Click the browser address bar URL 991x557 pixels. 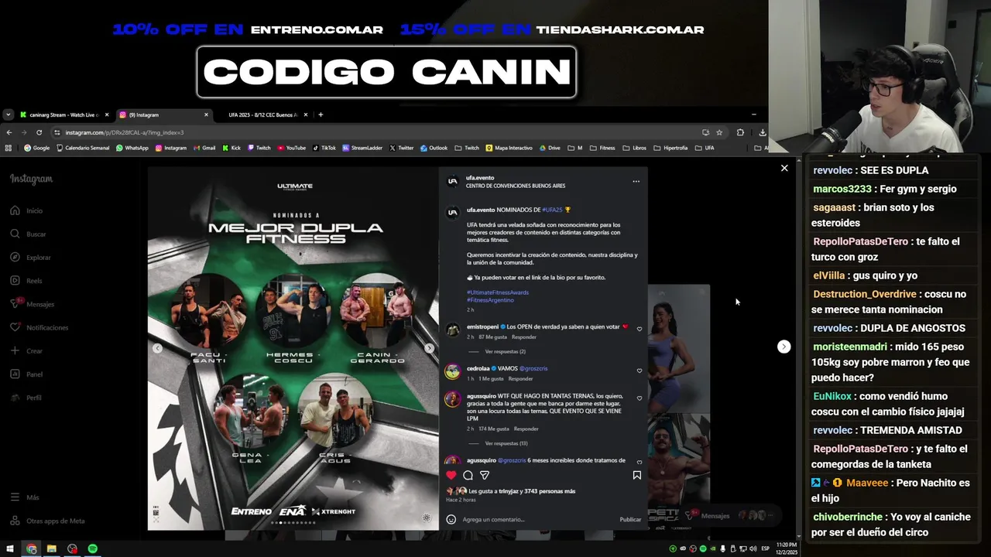tap(125, 132)
